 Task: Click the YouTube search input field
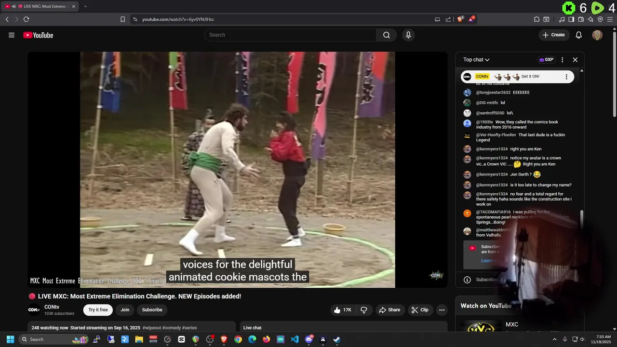pos(290,35)
